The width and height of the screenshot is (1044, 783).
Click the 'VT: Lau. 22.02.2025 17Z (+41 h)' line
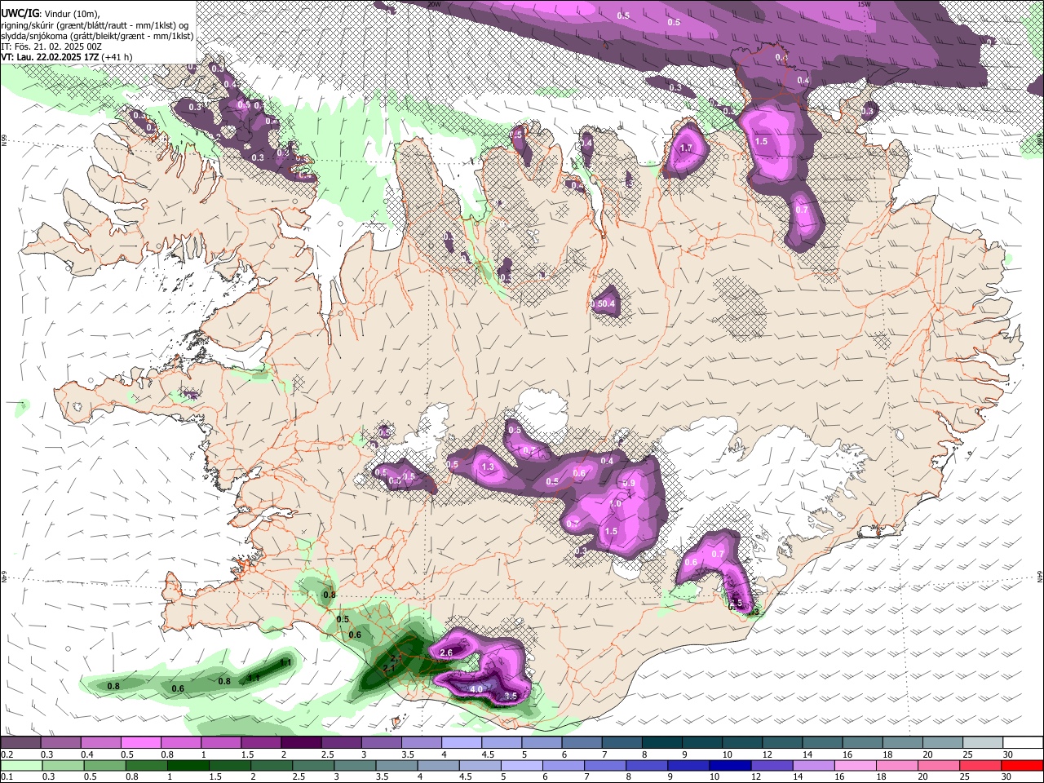67,57
